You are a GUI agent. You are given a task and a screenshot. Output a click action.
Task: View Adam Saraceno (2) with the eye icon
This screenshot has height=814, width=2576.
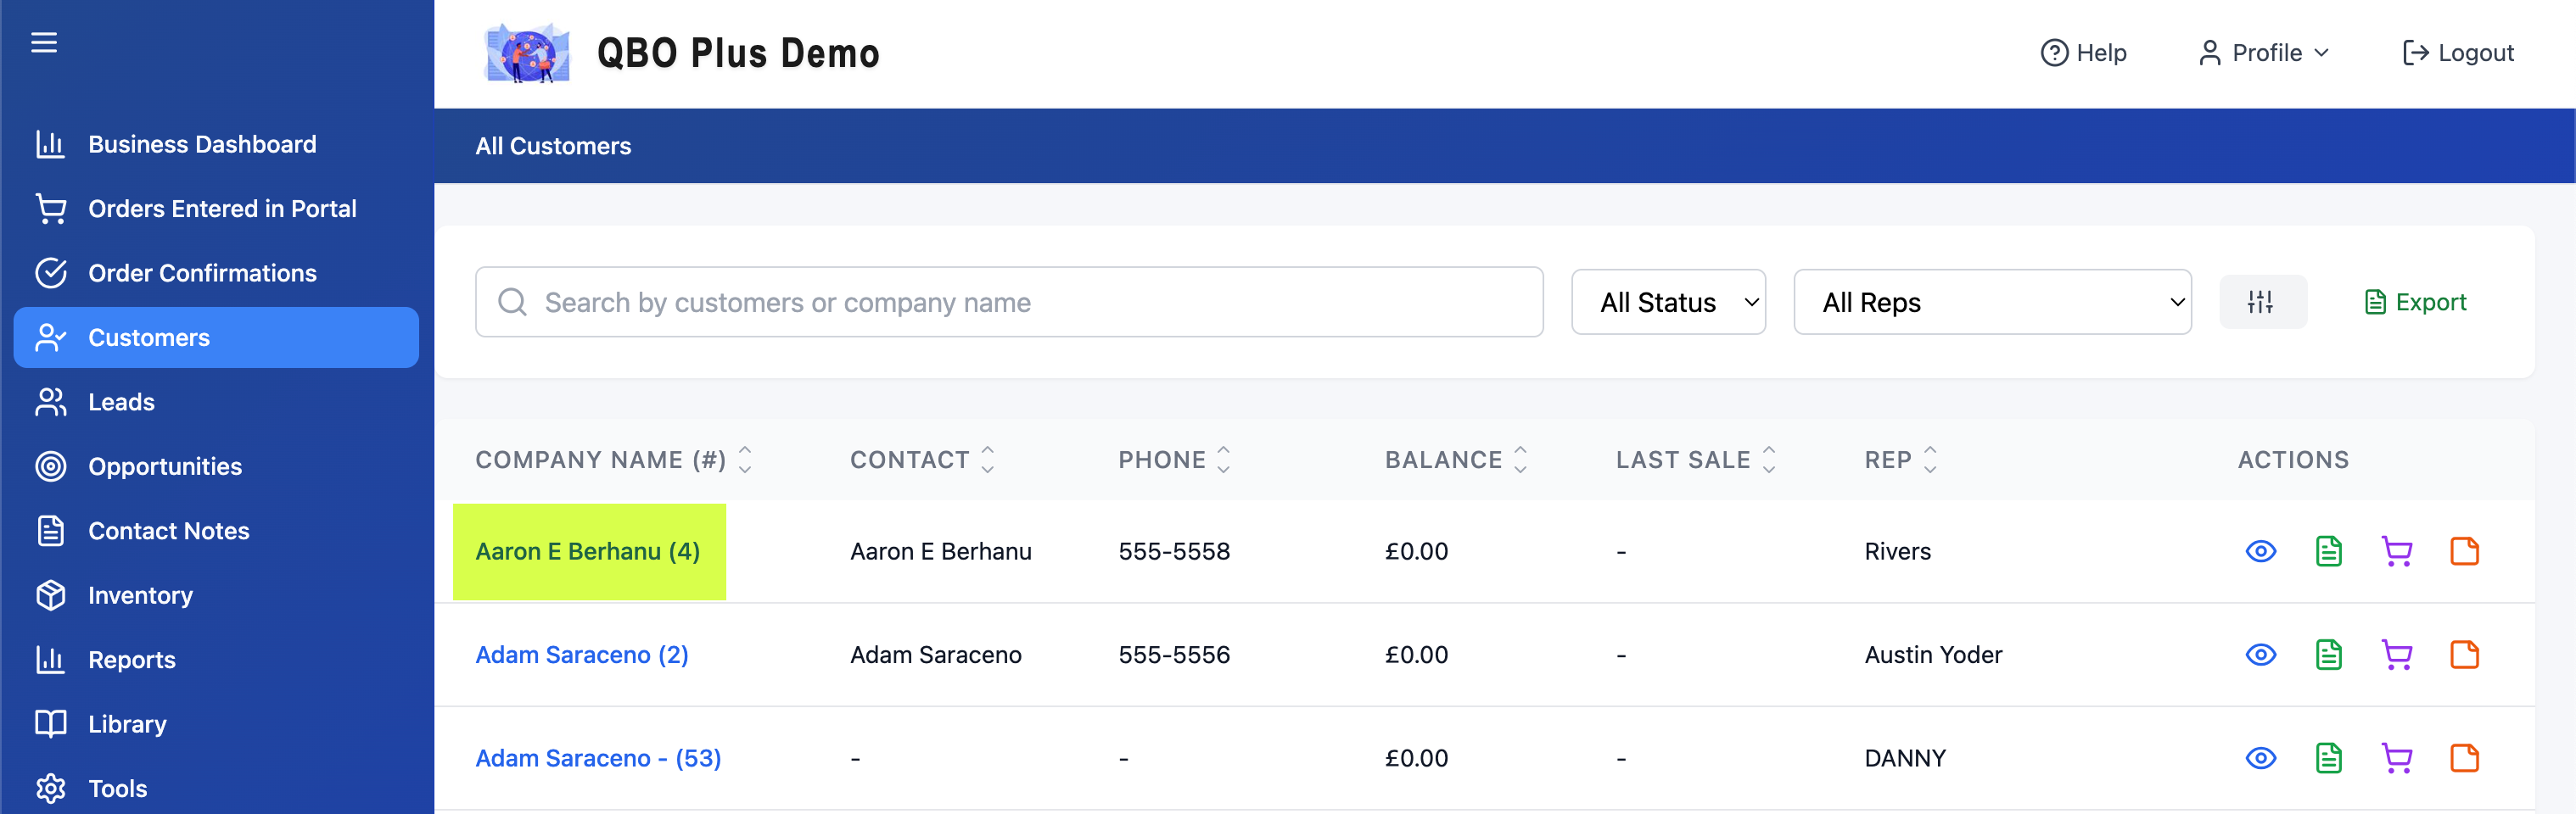point(2260,655)
